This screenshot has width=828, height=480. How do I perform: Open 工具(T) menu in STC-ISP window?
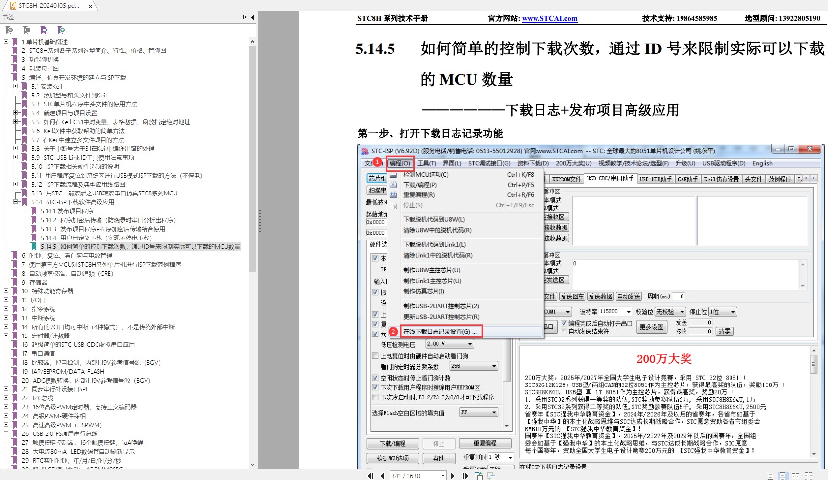click(427, 163)
